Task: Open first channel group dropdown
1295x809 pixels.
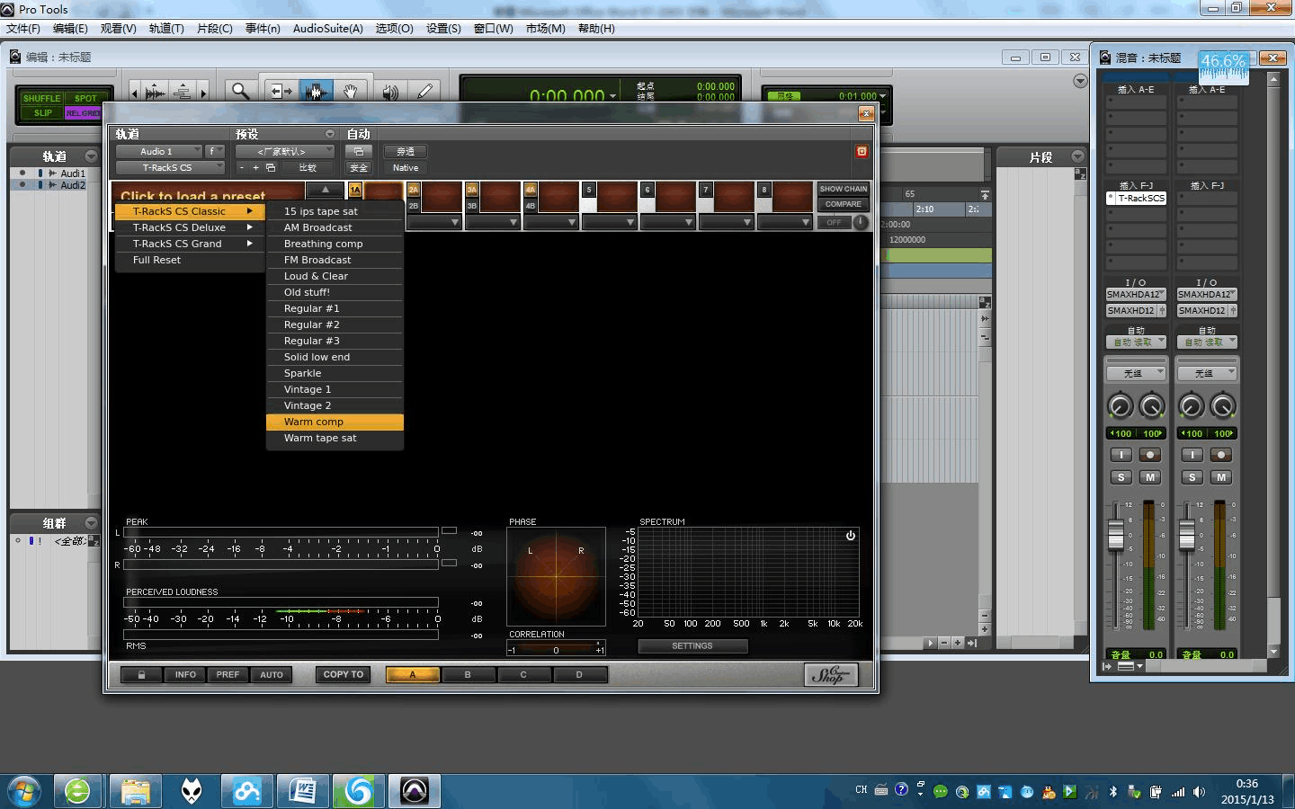Action: click(1136, 373)
